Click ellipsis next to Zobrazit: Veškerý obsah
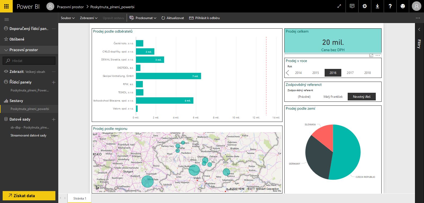This screenshot has height=203, width=424. [x=54, y=72]
